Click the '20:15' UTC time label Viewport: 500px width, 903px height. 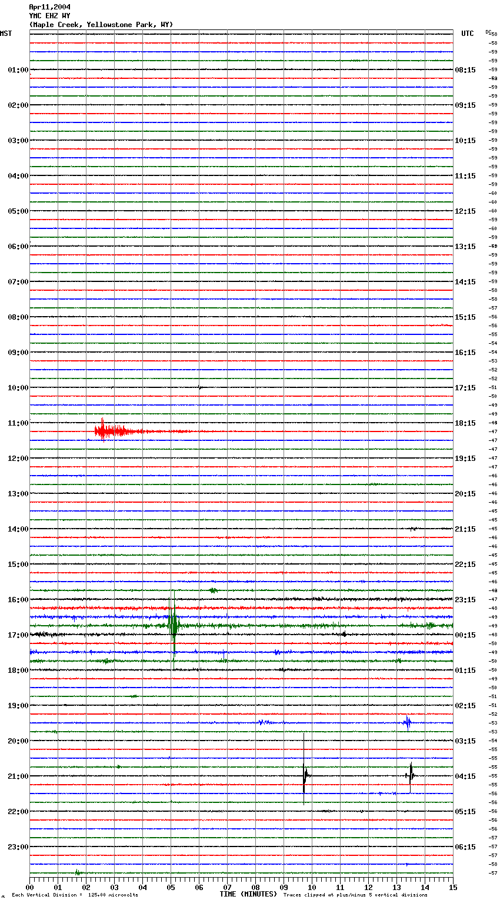click(465, 494)
